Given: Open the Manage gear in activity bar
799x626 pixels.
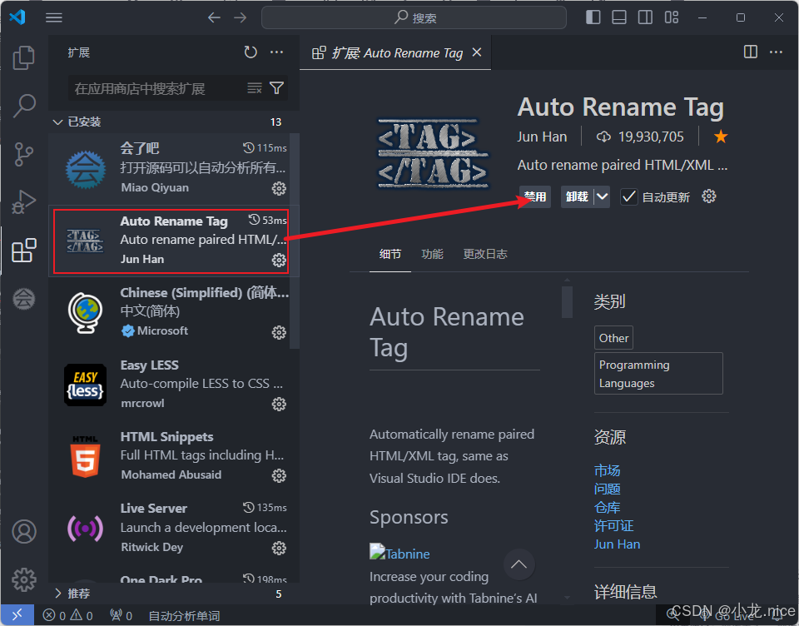Looking at the screenshot, I should (24, 579).
